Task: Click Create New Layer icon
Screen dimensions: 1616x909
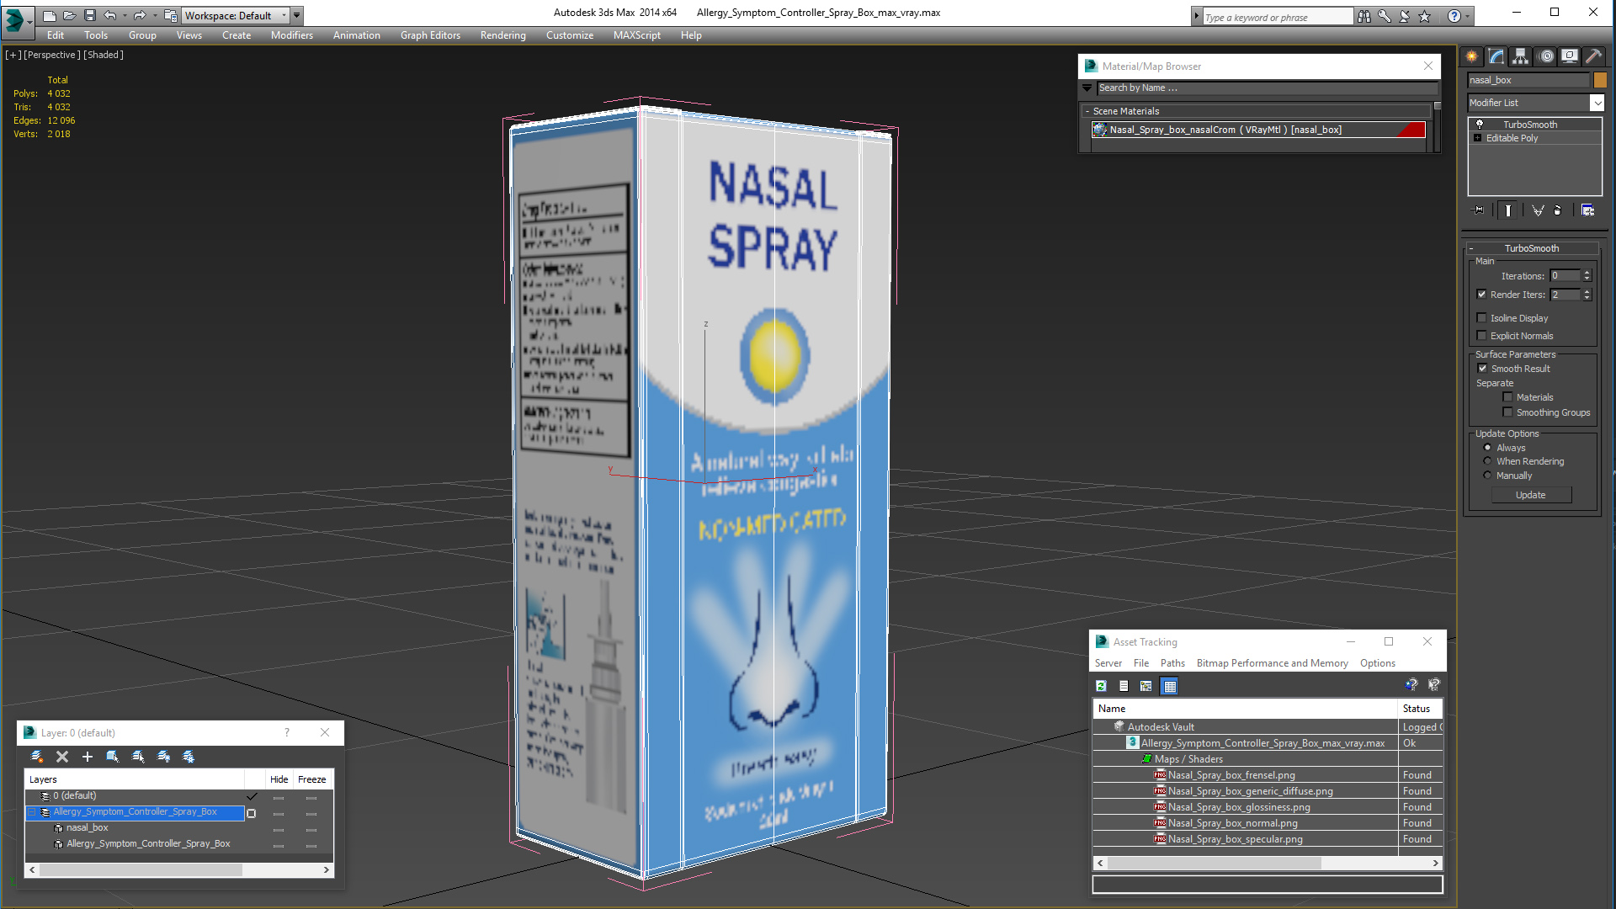Action: tap(37, 757)
